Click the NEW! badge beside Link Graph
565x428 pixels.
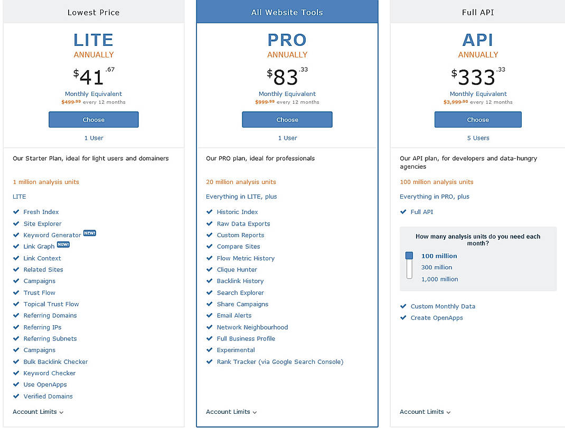point(63,245)
